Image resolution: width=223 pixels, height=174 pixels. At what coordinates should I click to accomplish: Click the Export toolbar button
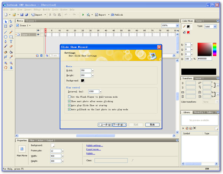[x=100, y=15]
